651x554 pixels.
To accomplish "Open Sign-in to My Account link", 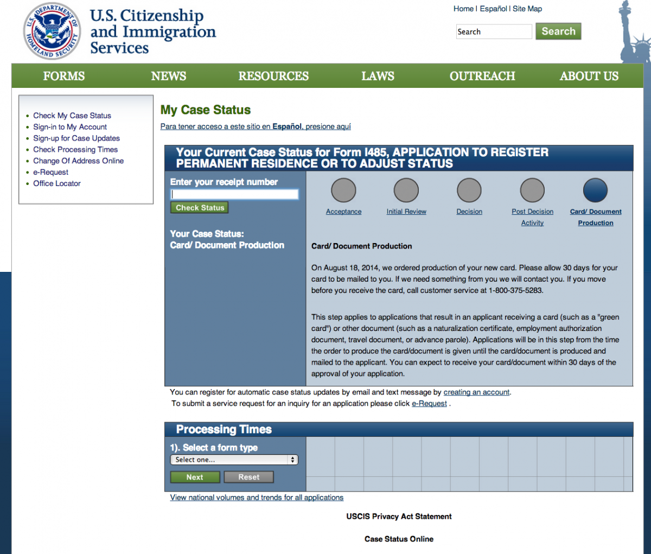I will pyautogui.click(x=70, y=127).
